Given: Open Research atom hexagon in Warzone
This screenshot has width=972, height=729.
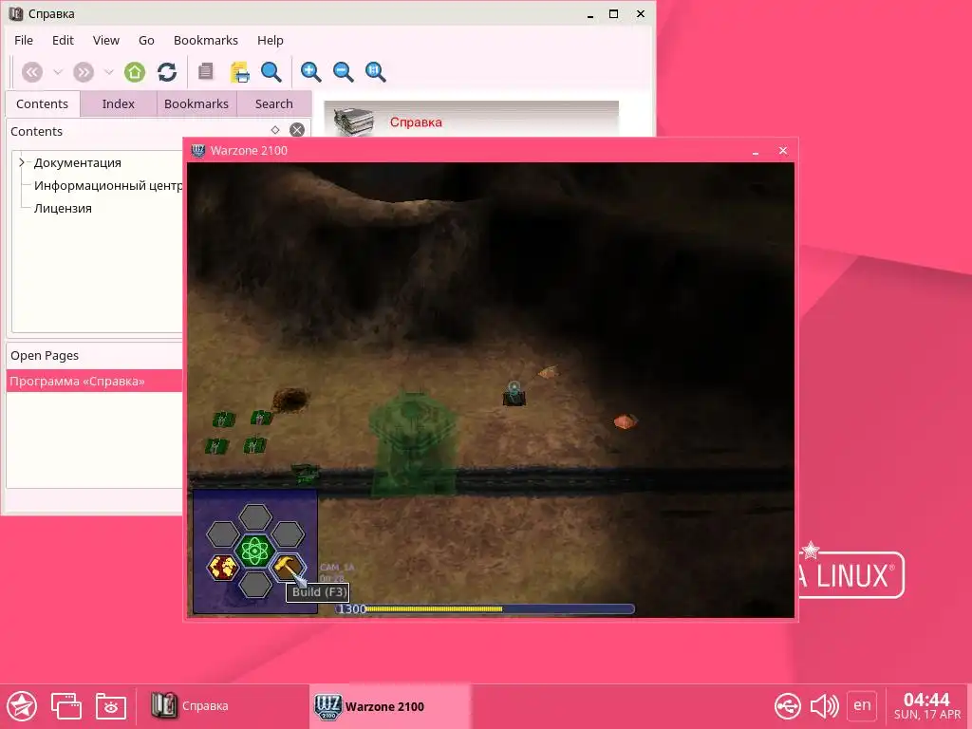Looking at the screenshot, I should pyautogui.click(x=254, y=551).
